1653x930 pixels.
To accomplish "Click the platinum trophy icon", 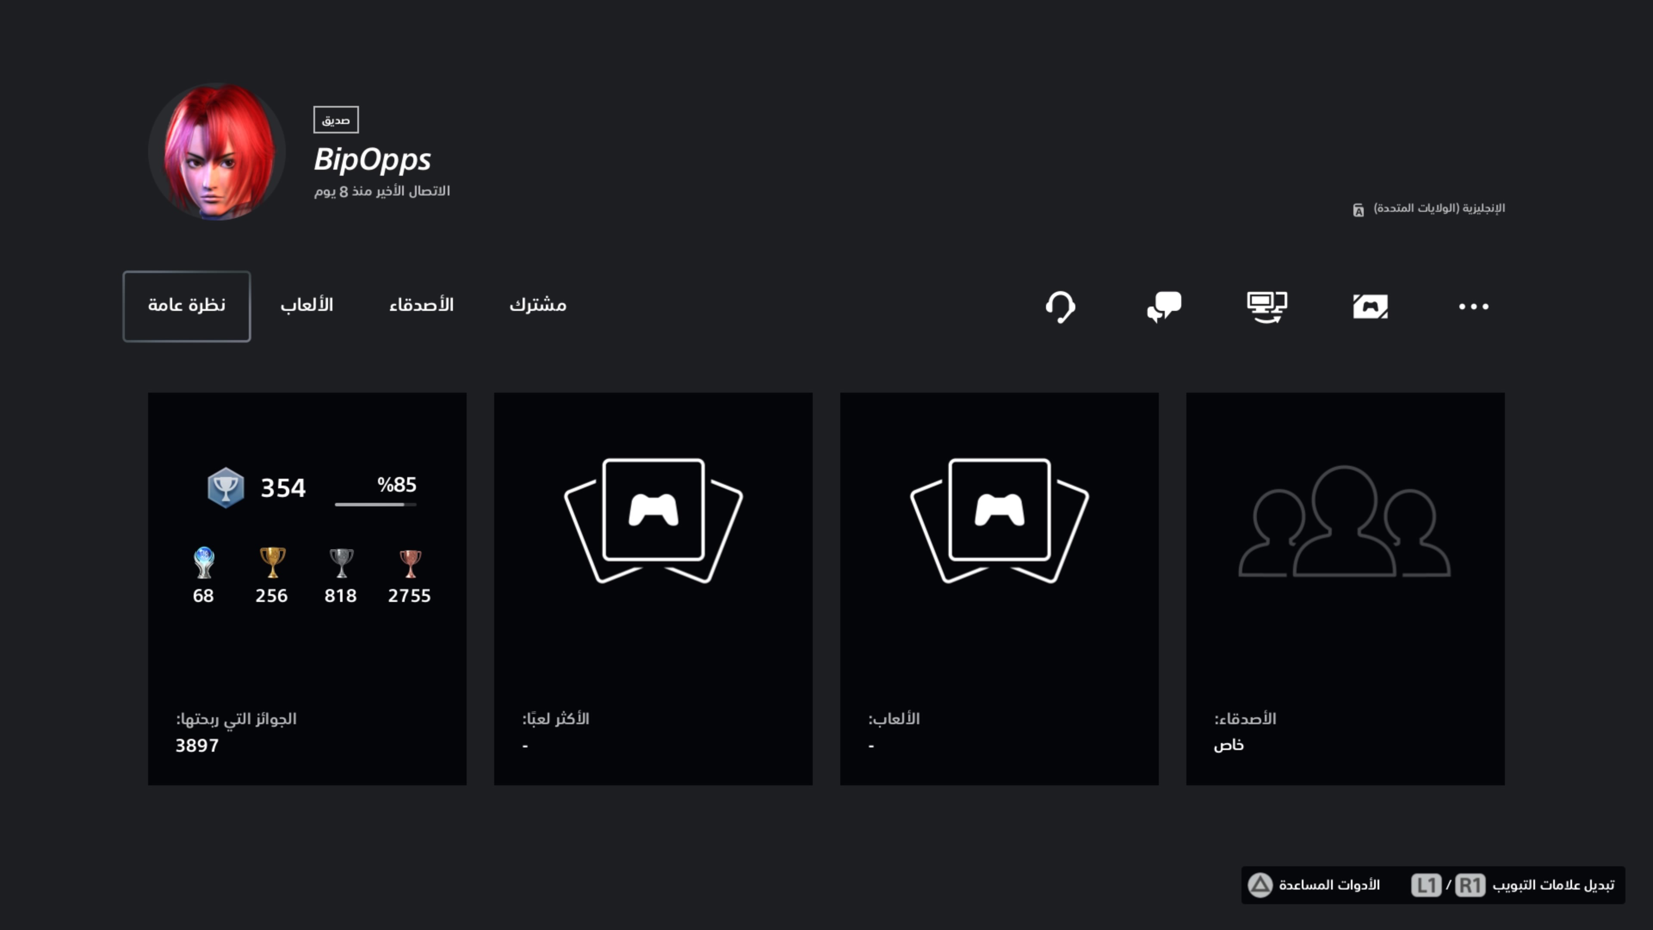I will point(204,562).
